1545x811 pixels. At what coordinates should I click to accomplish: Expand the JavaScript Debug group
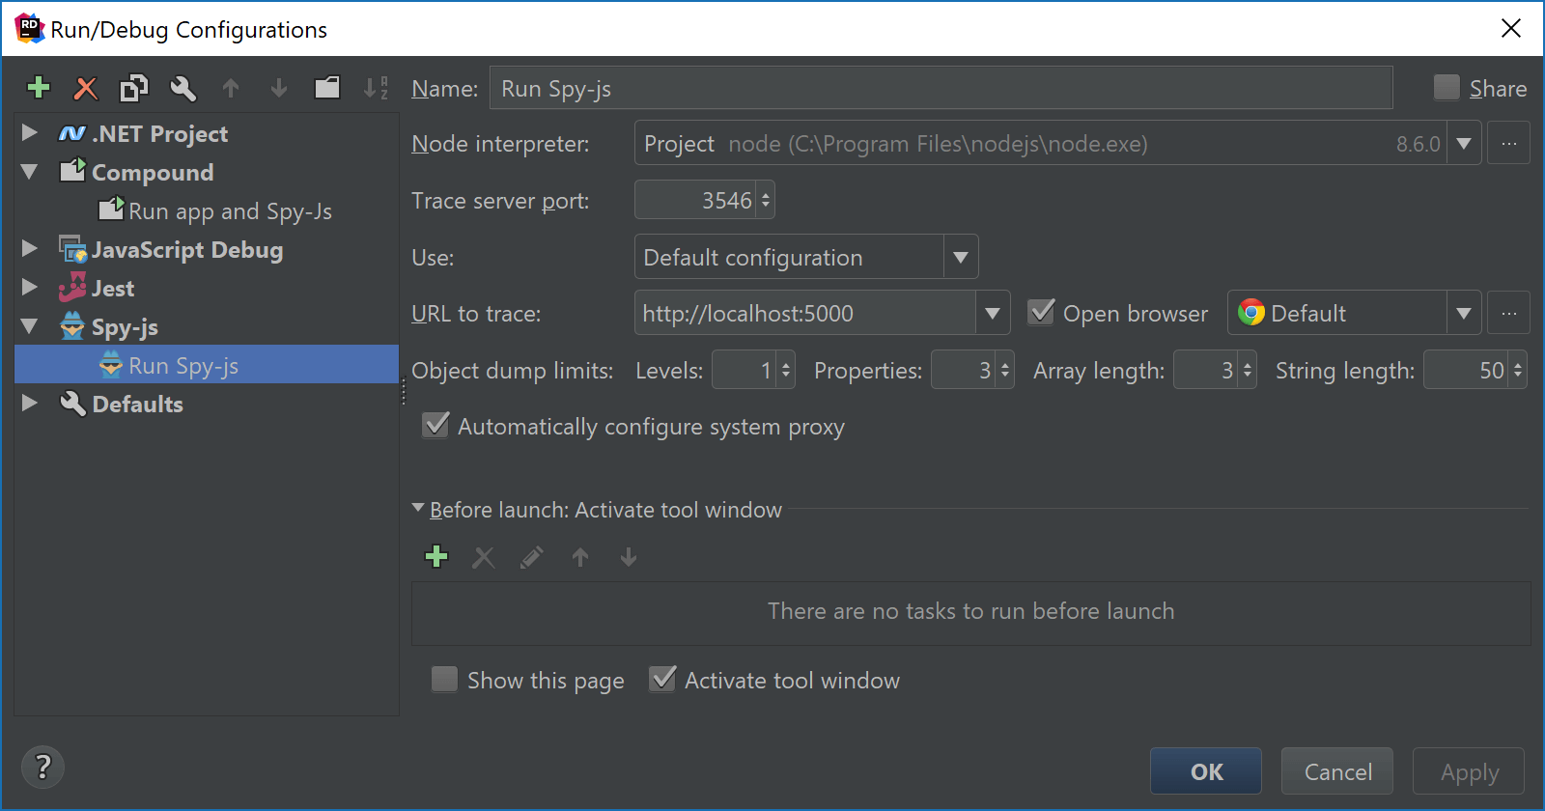(30, 248)
